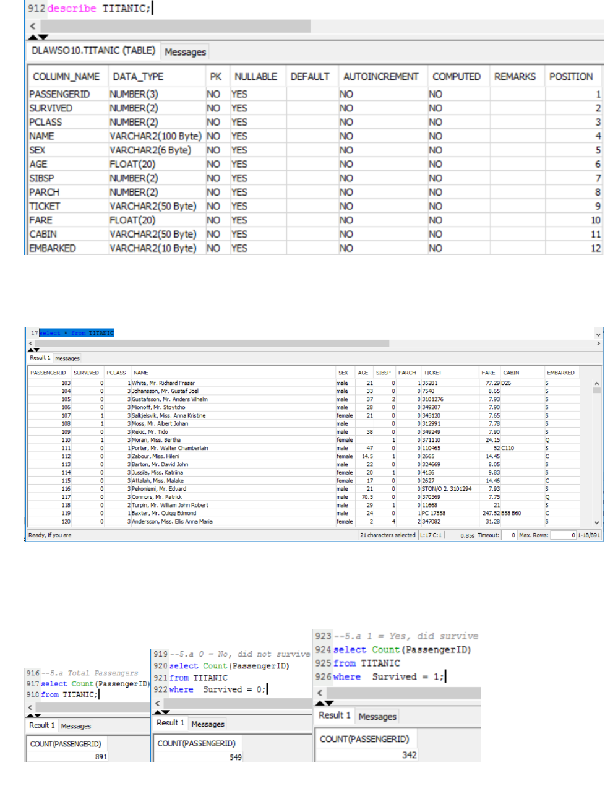Image resolution: width=605 pixels, height=791 pixels.
Task: Click the Max. Rows input field
Action: pos(564,535)
